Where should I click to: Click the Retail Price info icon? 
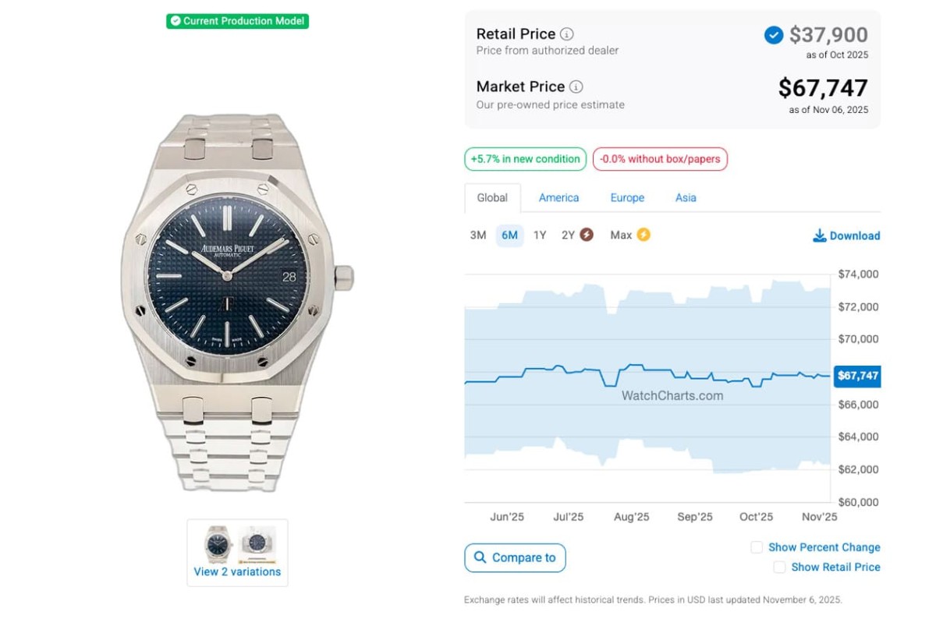coord(567,34)
